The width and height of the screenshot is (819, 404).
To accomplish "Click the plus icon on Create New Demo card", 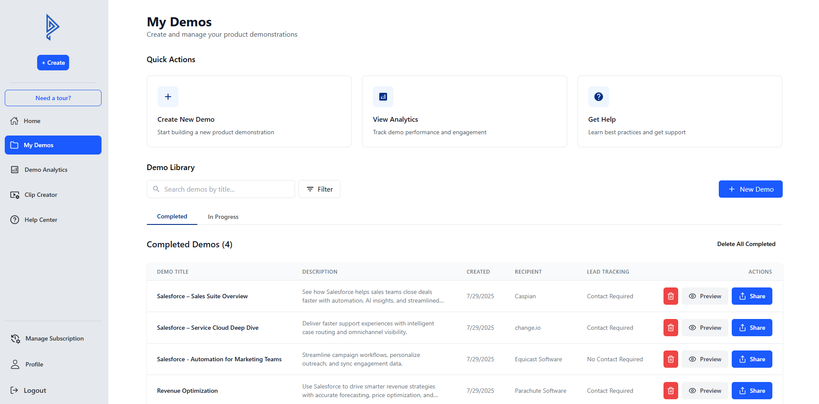I will click(168, 97).
